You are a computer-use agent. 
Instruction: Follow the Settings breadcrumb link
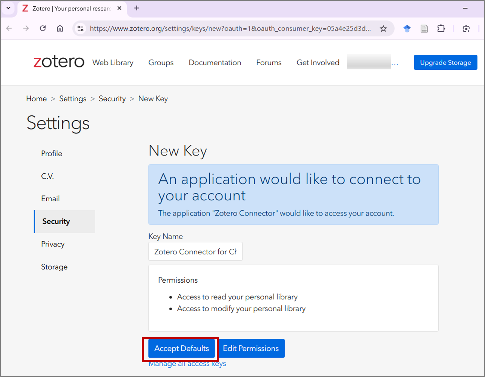[x=73, y=99]
